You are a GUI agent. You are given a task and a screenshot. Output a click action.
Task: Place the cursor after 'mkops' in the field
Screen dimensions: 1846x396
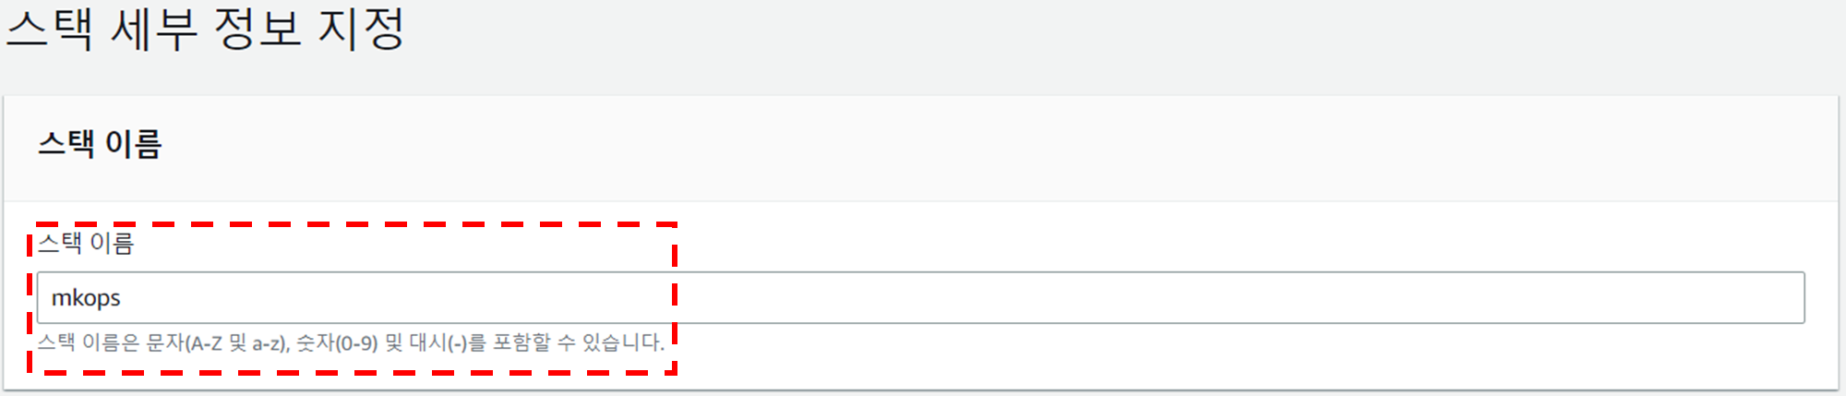click(x=123, y=298)
